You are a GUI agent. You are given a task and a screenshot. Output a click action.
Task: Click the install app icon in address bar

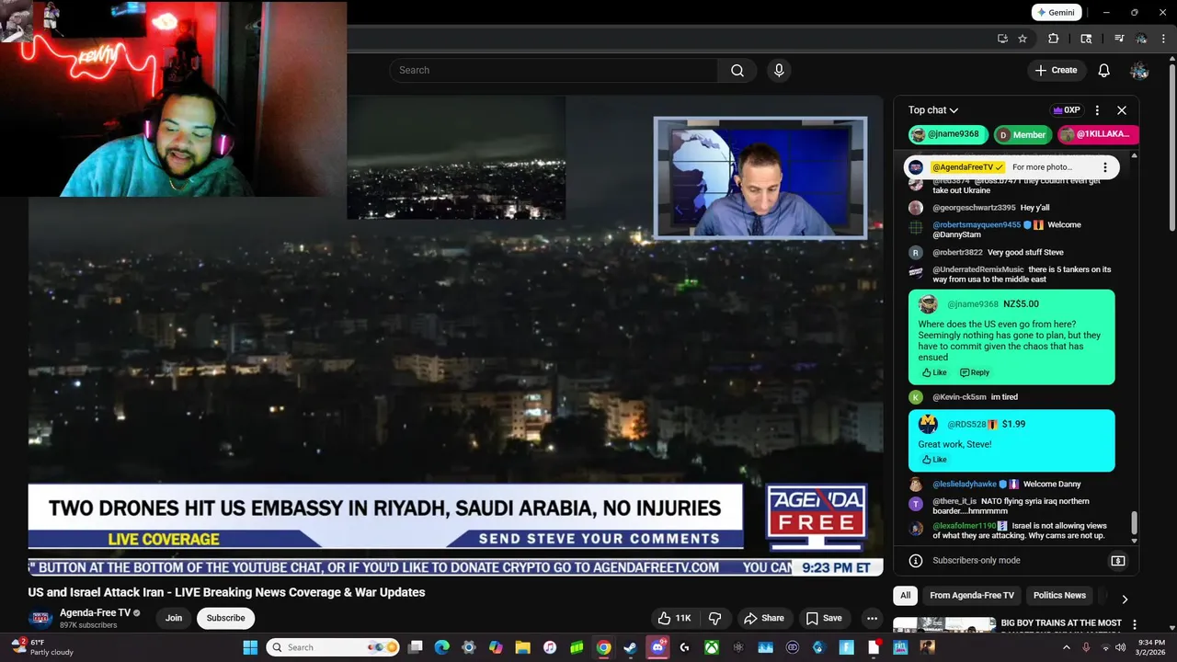pos(1002,39)
